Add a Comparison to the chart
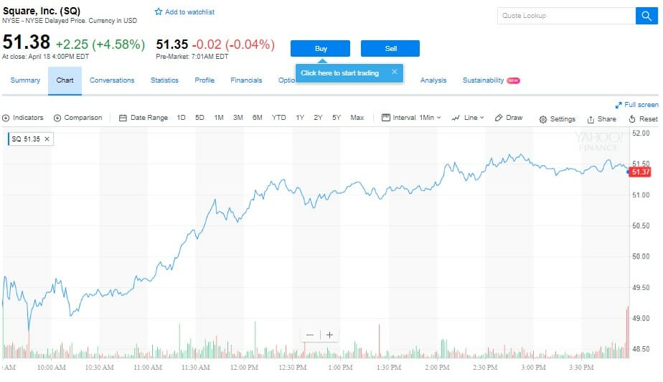Viewport: 663px width, 382px height. (x=57, y=118)
